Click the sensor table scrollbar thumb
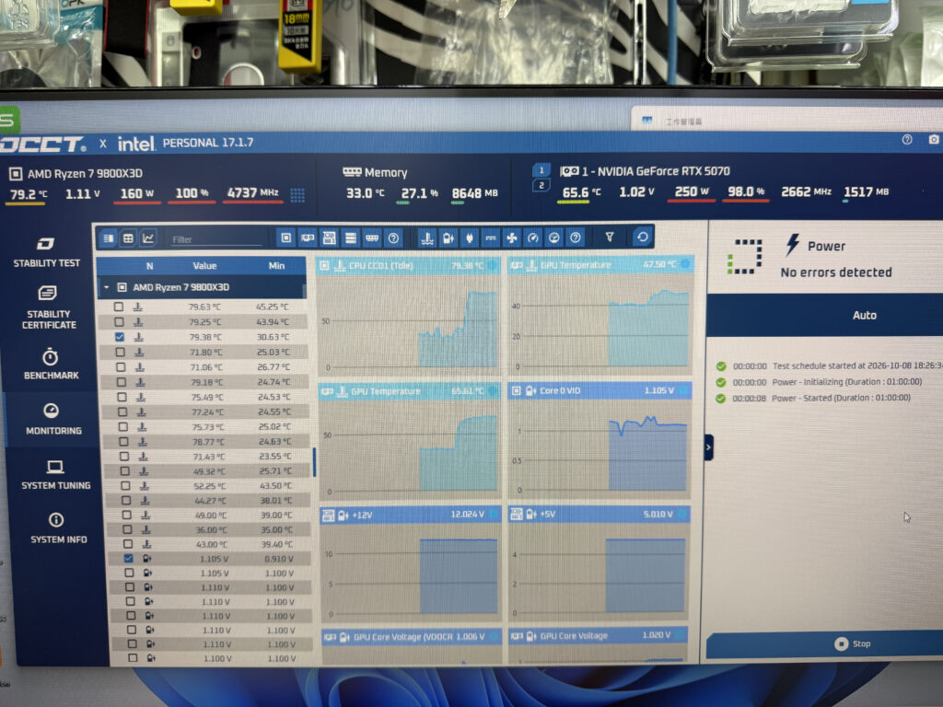Viewport: 943px width, 707px height. pos(314,462)
